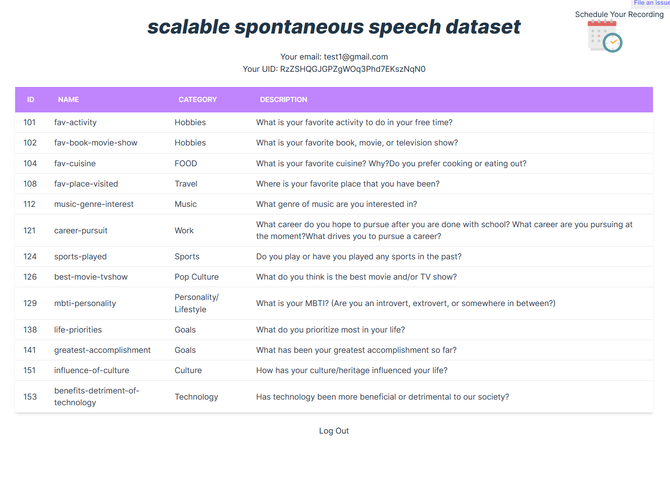Screen dimensions: 670x495
Task: Pick the music-genre-interest topic
Action: click(x=94, y=204)
